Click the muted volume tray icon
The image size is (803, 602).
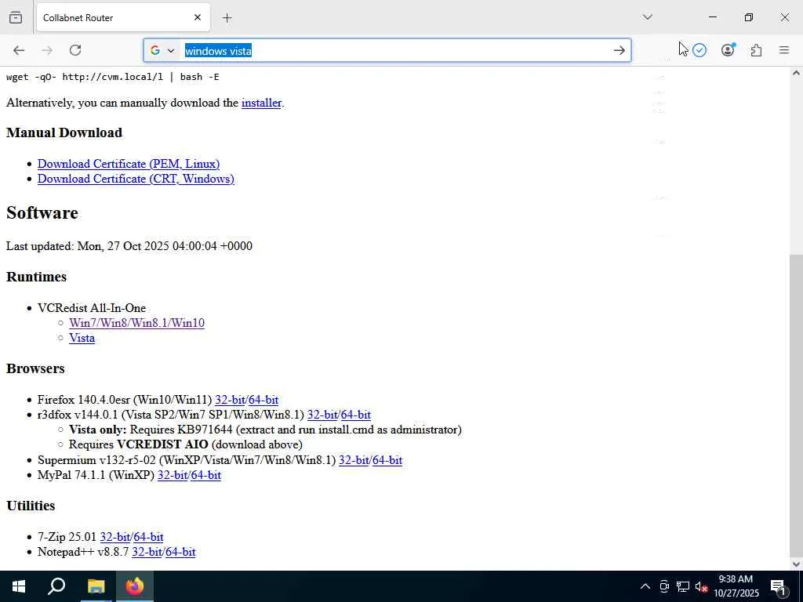[x=701, y=586]
